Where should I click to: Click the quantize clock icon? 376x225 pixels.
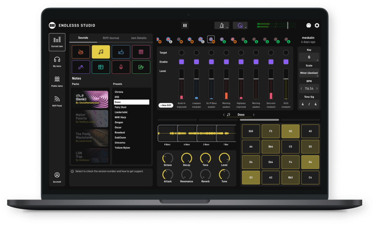(240, 25)
